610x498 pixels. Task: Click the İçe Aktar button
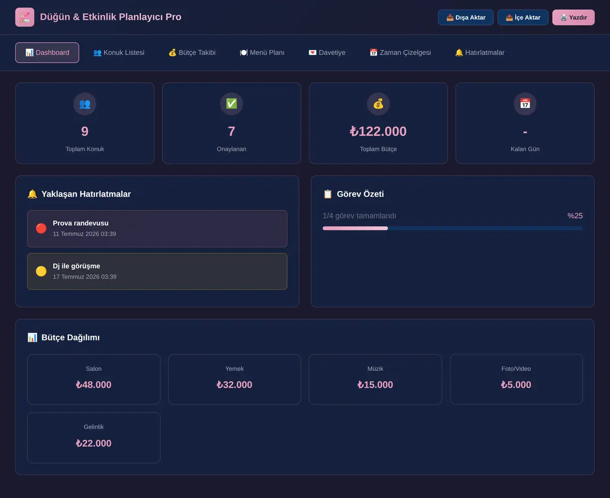pyautogui.click(x=523, y=17)
